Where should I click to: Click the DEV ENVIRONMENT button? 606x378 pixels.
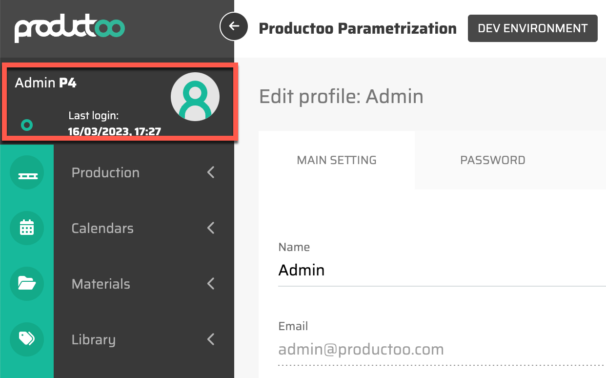coord(532,28)
